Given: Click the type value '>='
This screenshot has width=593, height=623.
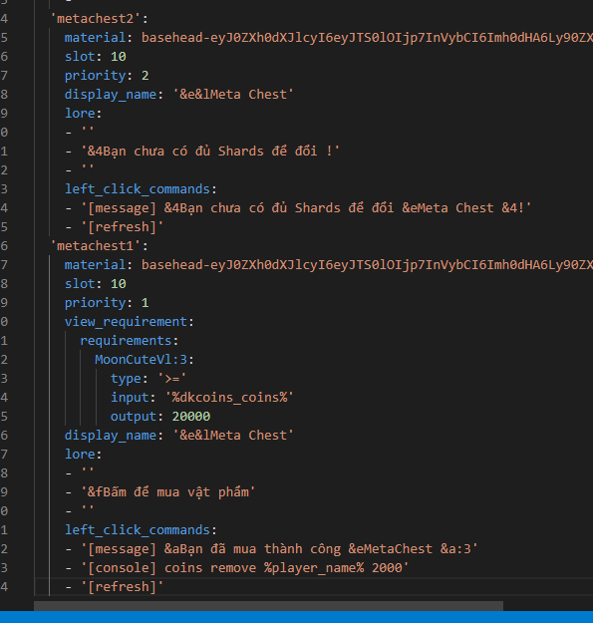Looking at the screenshot, I should coord(171,378).
